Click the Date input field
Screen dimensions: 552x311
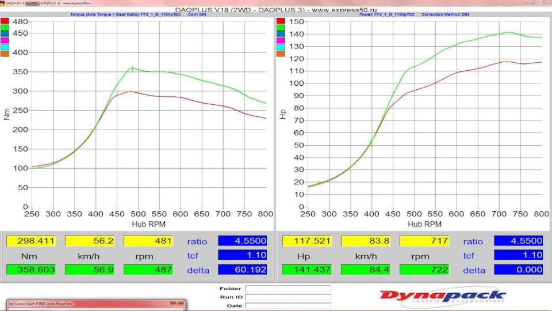288,306
